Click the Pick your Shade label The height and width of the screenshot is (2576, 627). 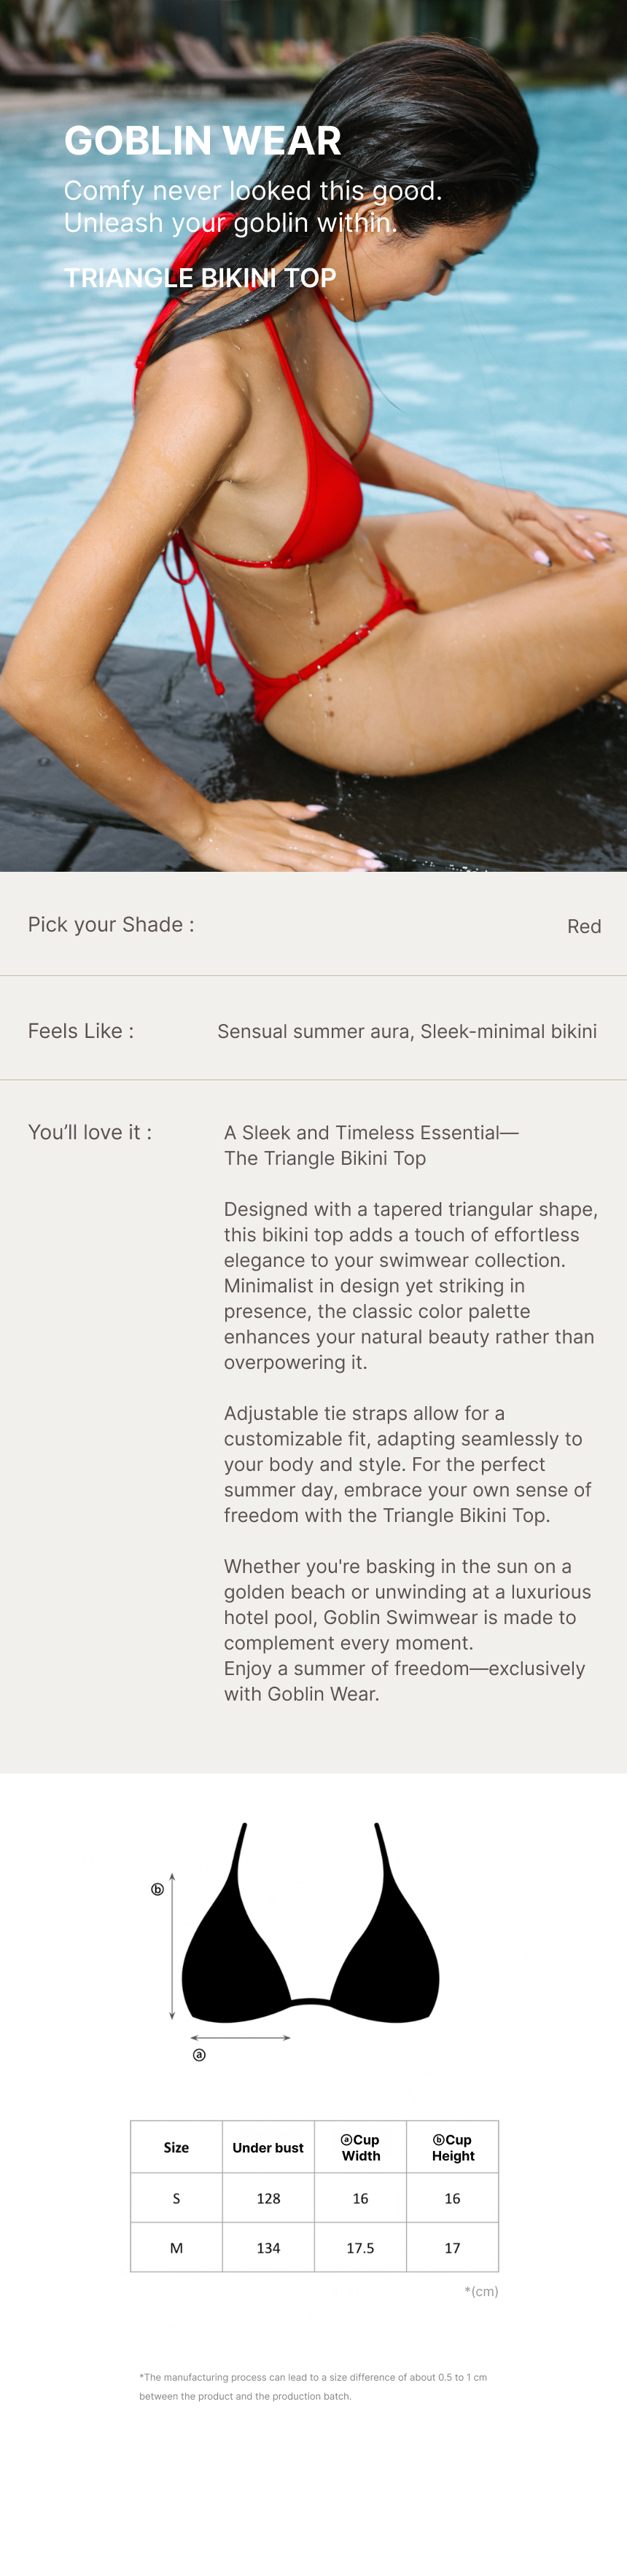click(x=111, y=924)
